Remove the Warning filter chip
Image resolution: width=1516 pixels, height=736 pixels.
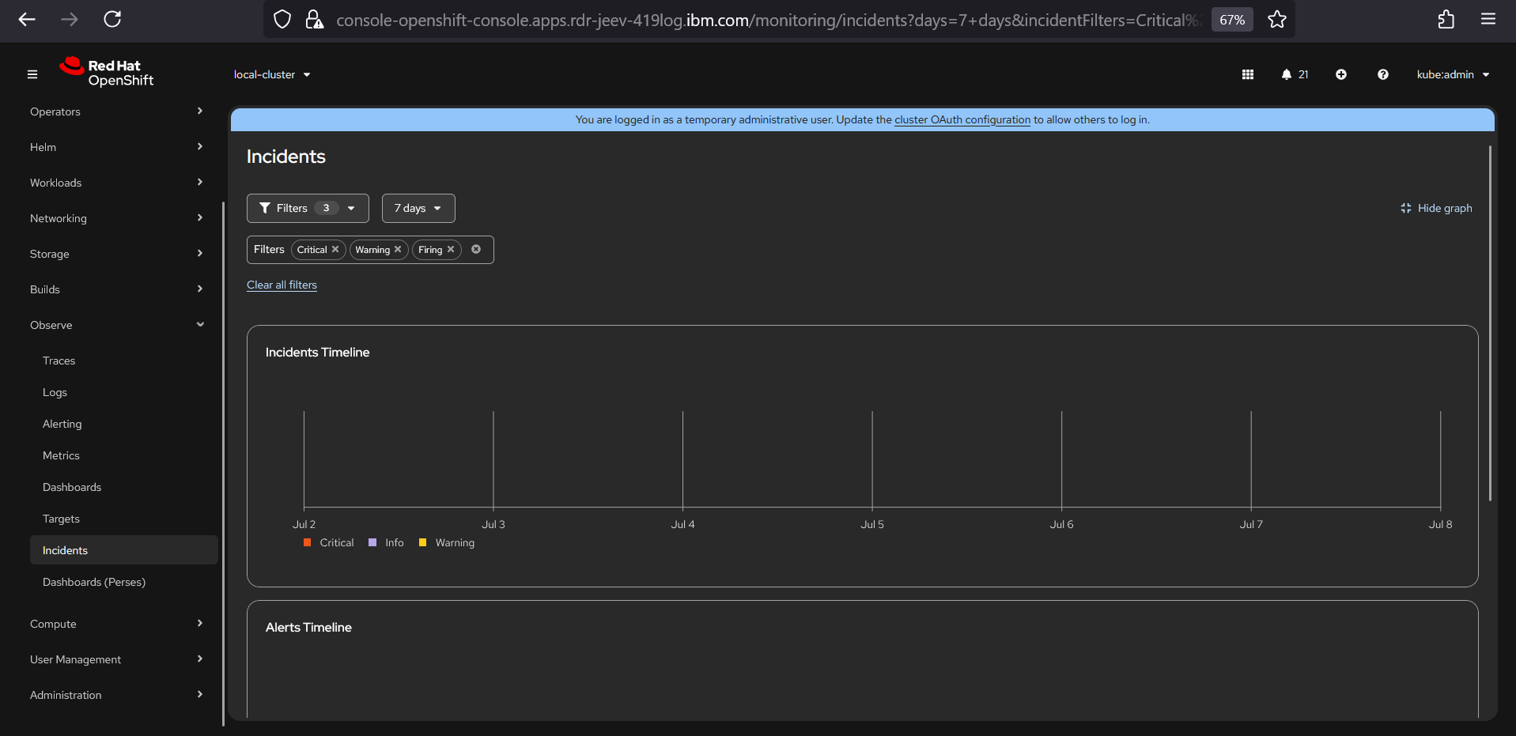398,249
